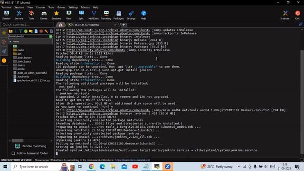
Task: Click the new folder icon in file browser
Action: pos(31,31)
